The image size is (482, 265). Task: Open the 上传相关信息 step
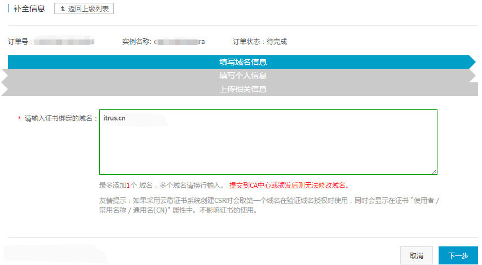(242, 89)
